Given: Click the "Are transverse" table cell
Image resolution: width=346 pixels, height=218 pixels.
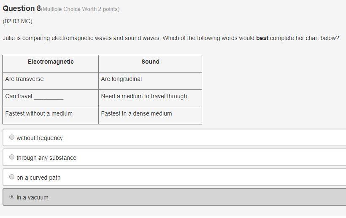Looking at the screenshot, I should (x=51, y=81).
